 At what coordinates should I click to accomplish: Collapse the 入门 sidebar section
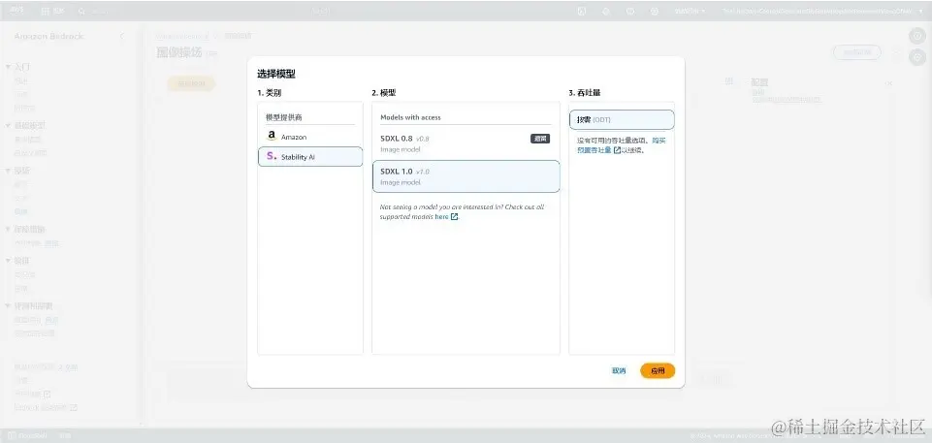pos(9,67)
